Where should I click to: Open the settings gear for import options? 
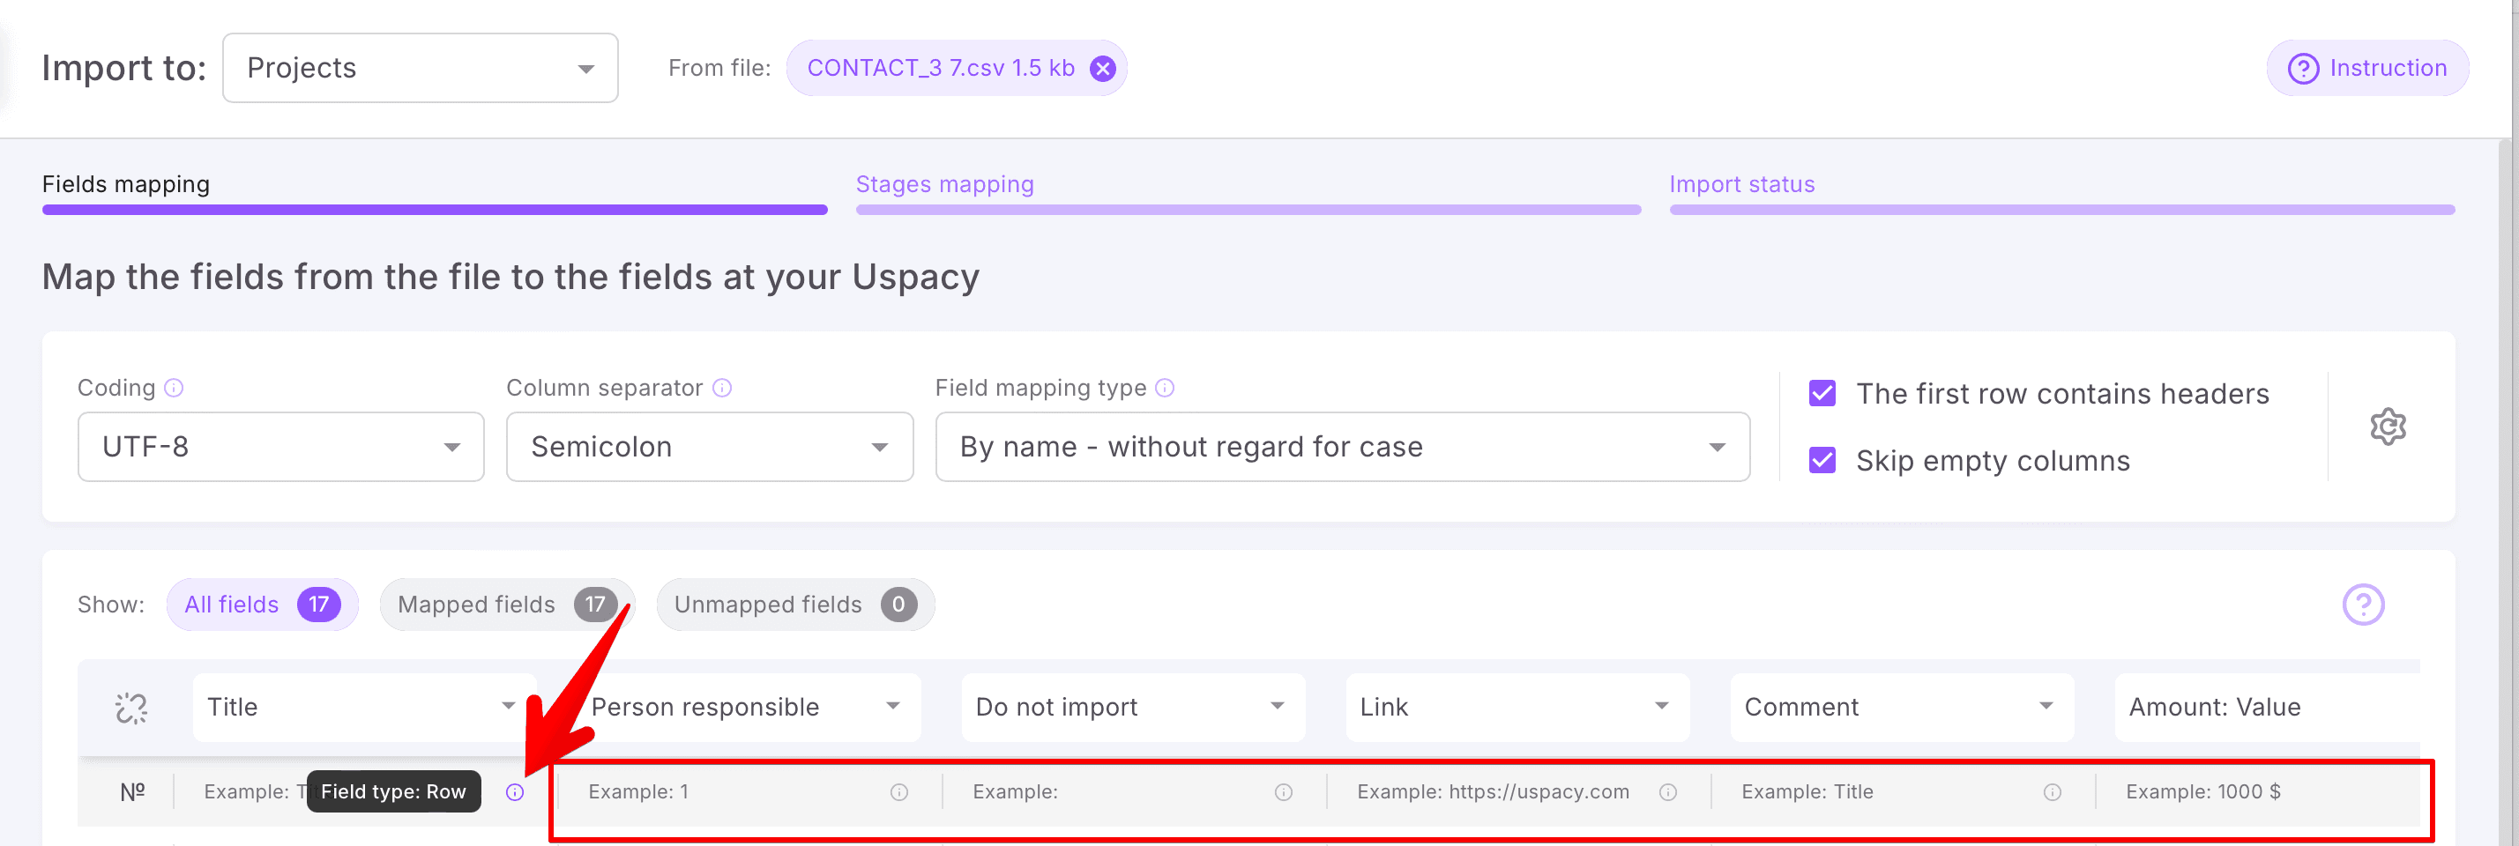2388,427
